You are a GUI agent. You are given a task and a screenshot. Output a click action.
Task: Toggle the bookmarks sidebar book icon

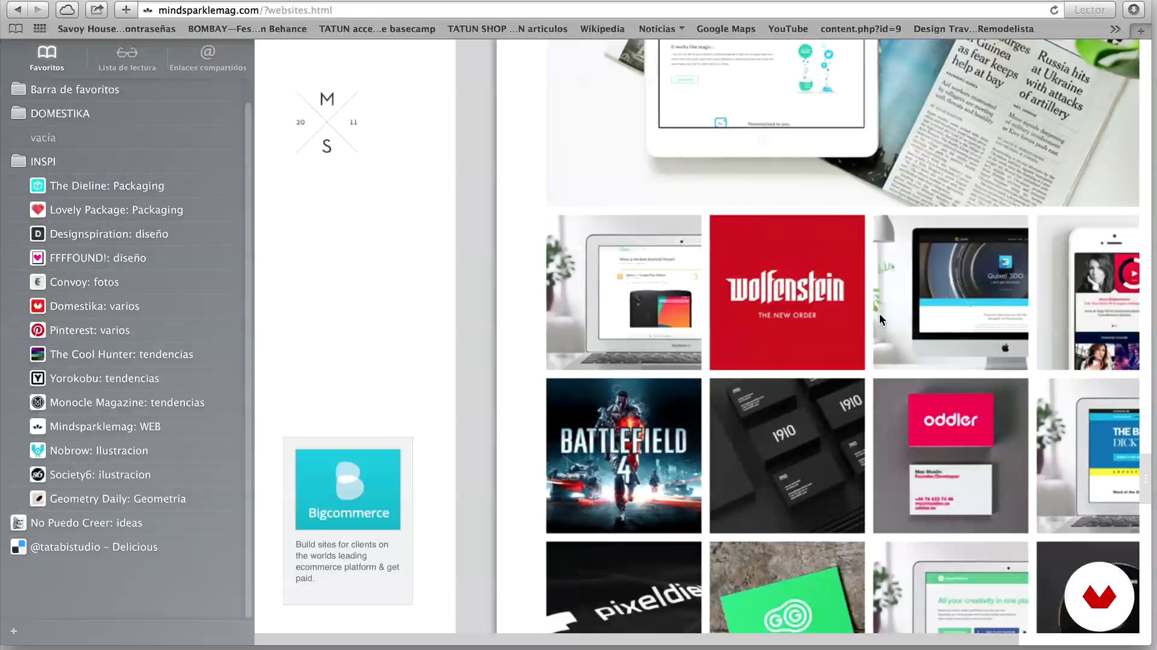click(16, 29)
